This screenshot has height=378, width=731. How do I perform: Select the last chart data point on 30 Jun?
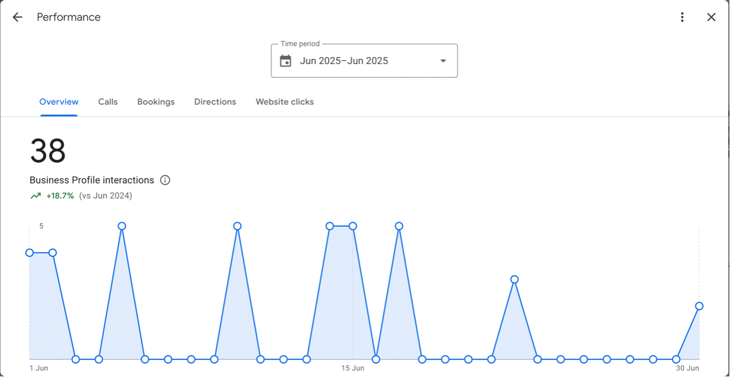[699, 306]
